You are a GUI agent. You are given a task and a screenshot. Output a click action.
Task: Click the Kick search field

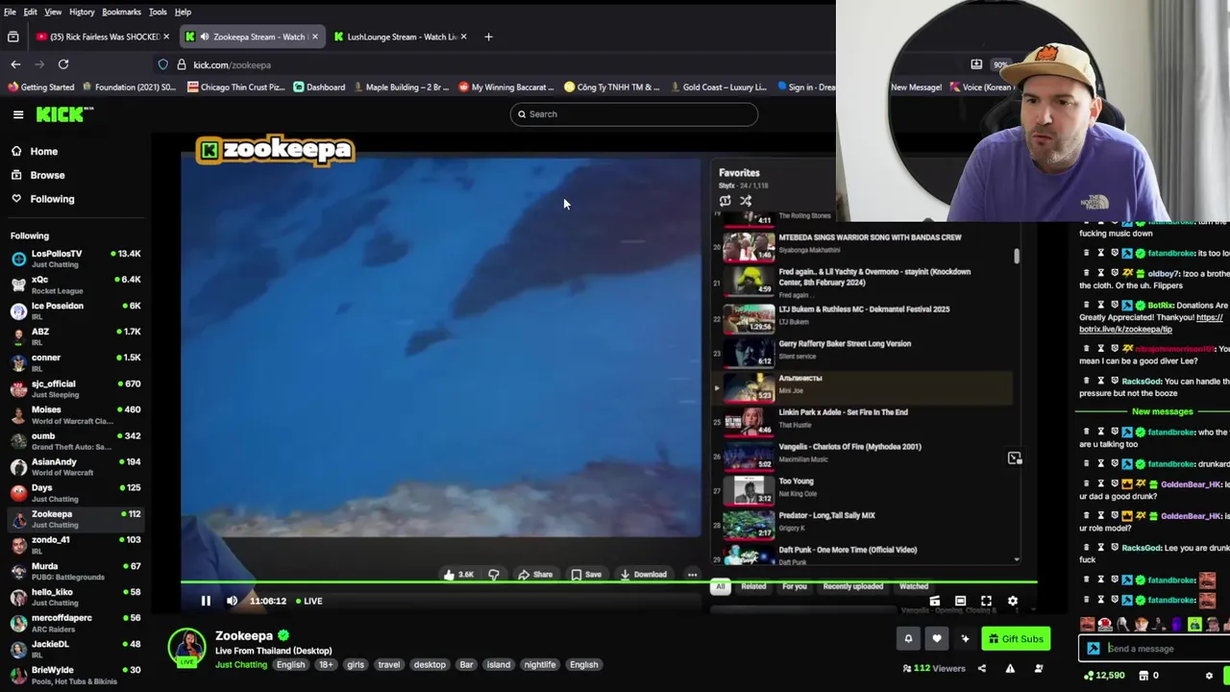[x=634, y=114]
